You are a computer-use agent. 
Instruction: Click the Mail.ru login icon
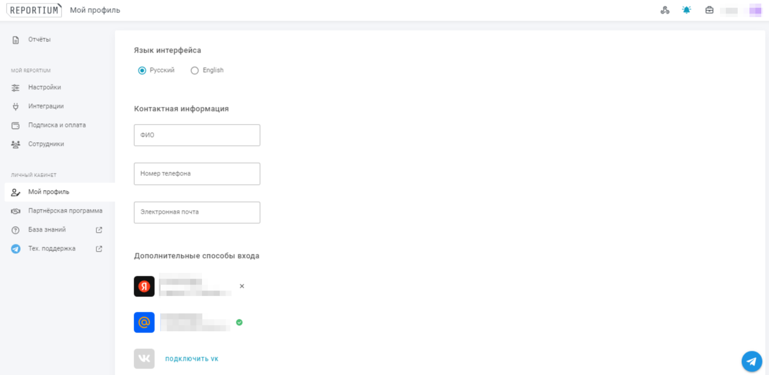click(144, 322)
